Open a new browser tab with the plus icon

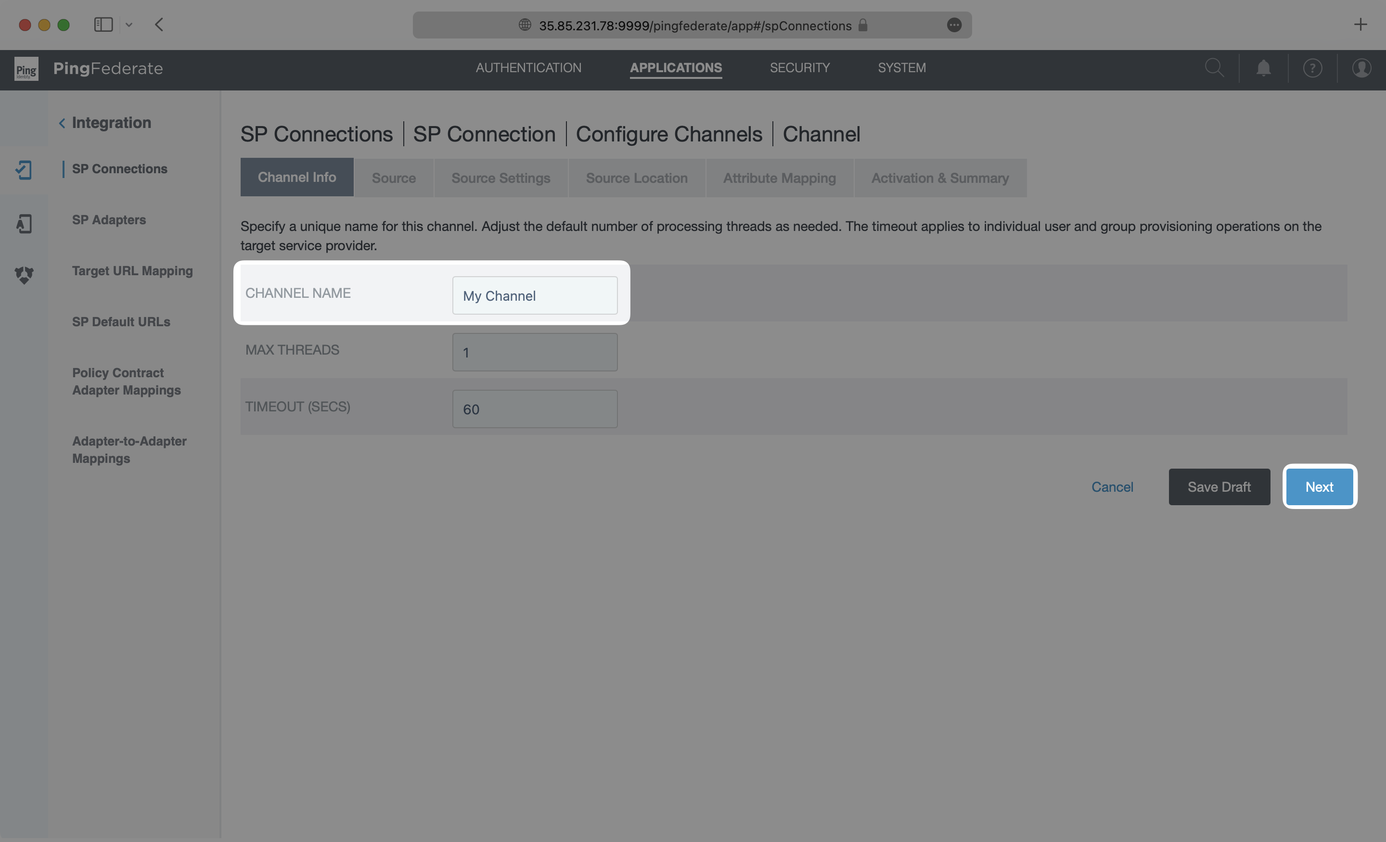[x=1360, y=24]
